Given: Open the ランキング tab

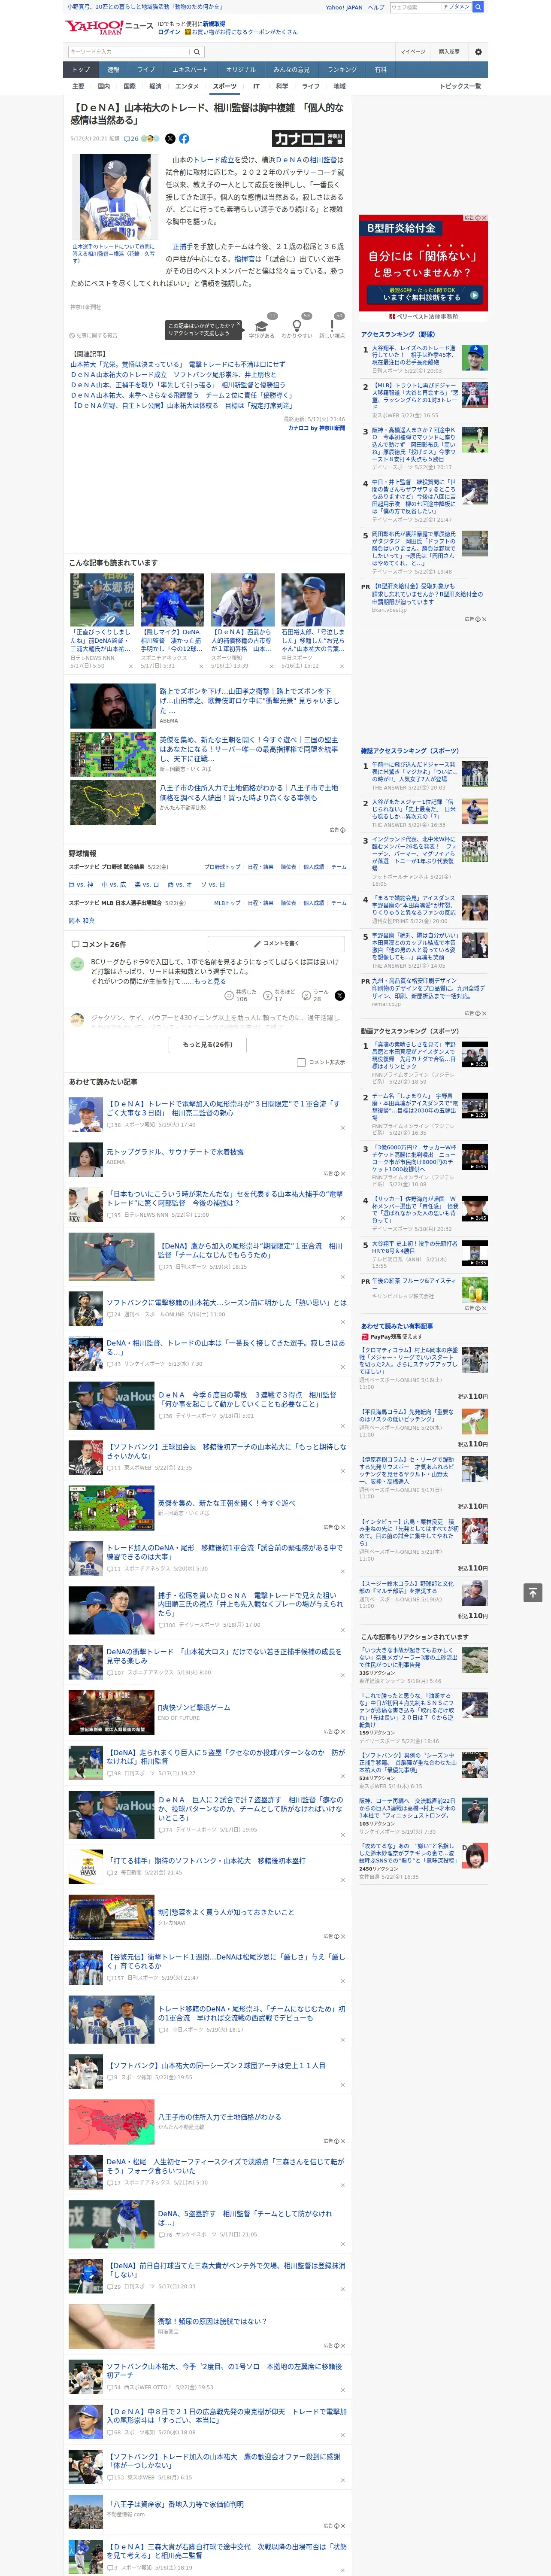Looking at the screenshot, I should (342, 70).
